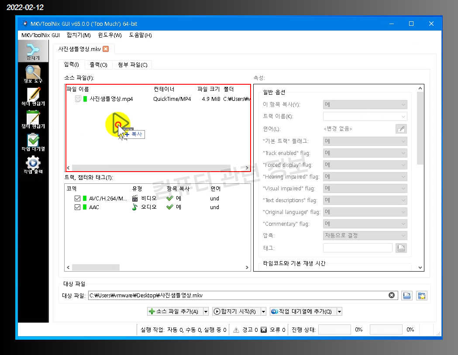Open the 헤더 편집기 header editor
The height and width of the screenshot is (355, 458).
pyautogui.click(x=33, y=97)
